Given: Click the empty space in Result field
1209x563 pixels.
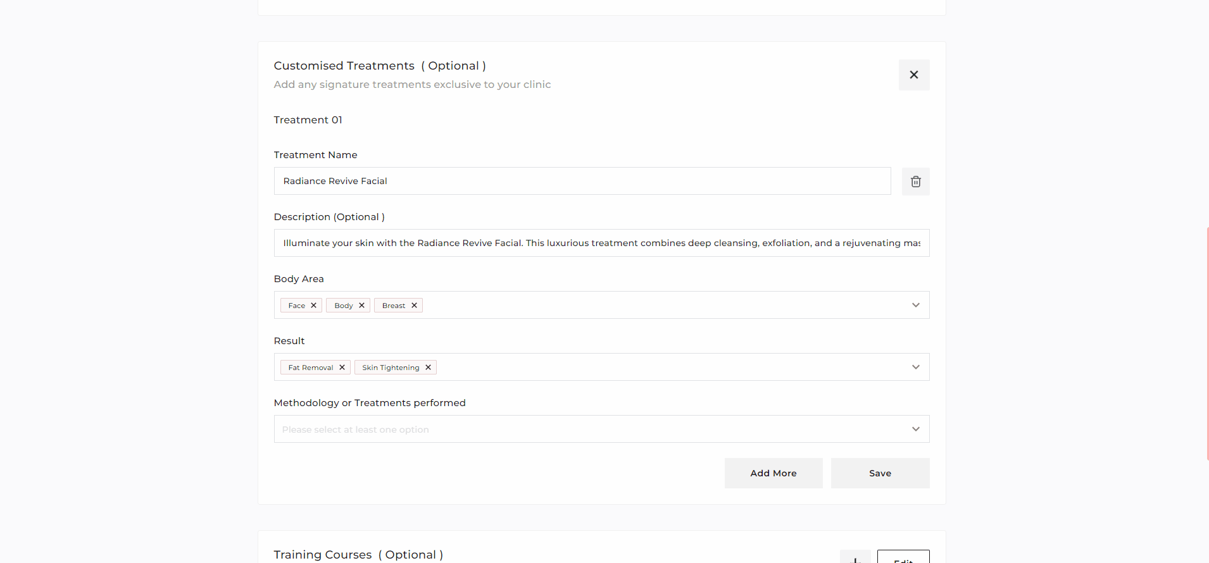Looking at the screenshot, I should [665, 367].
